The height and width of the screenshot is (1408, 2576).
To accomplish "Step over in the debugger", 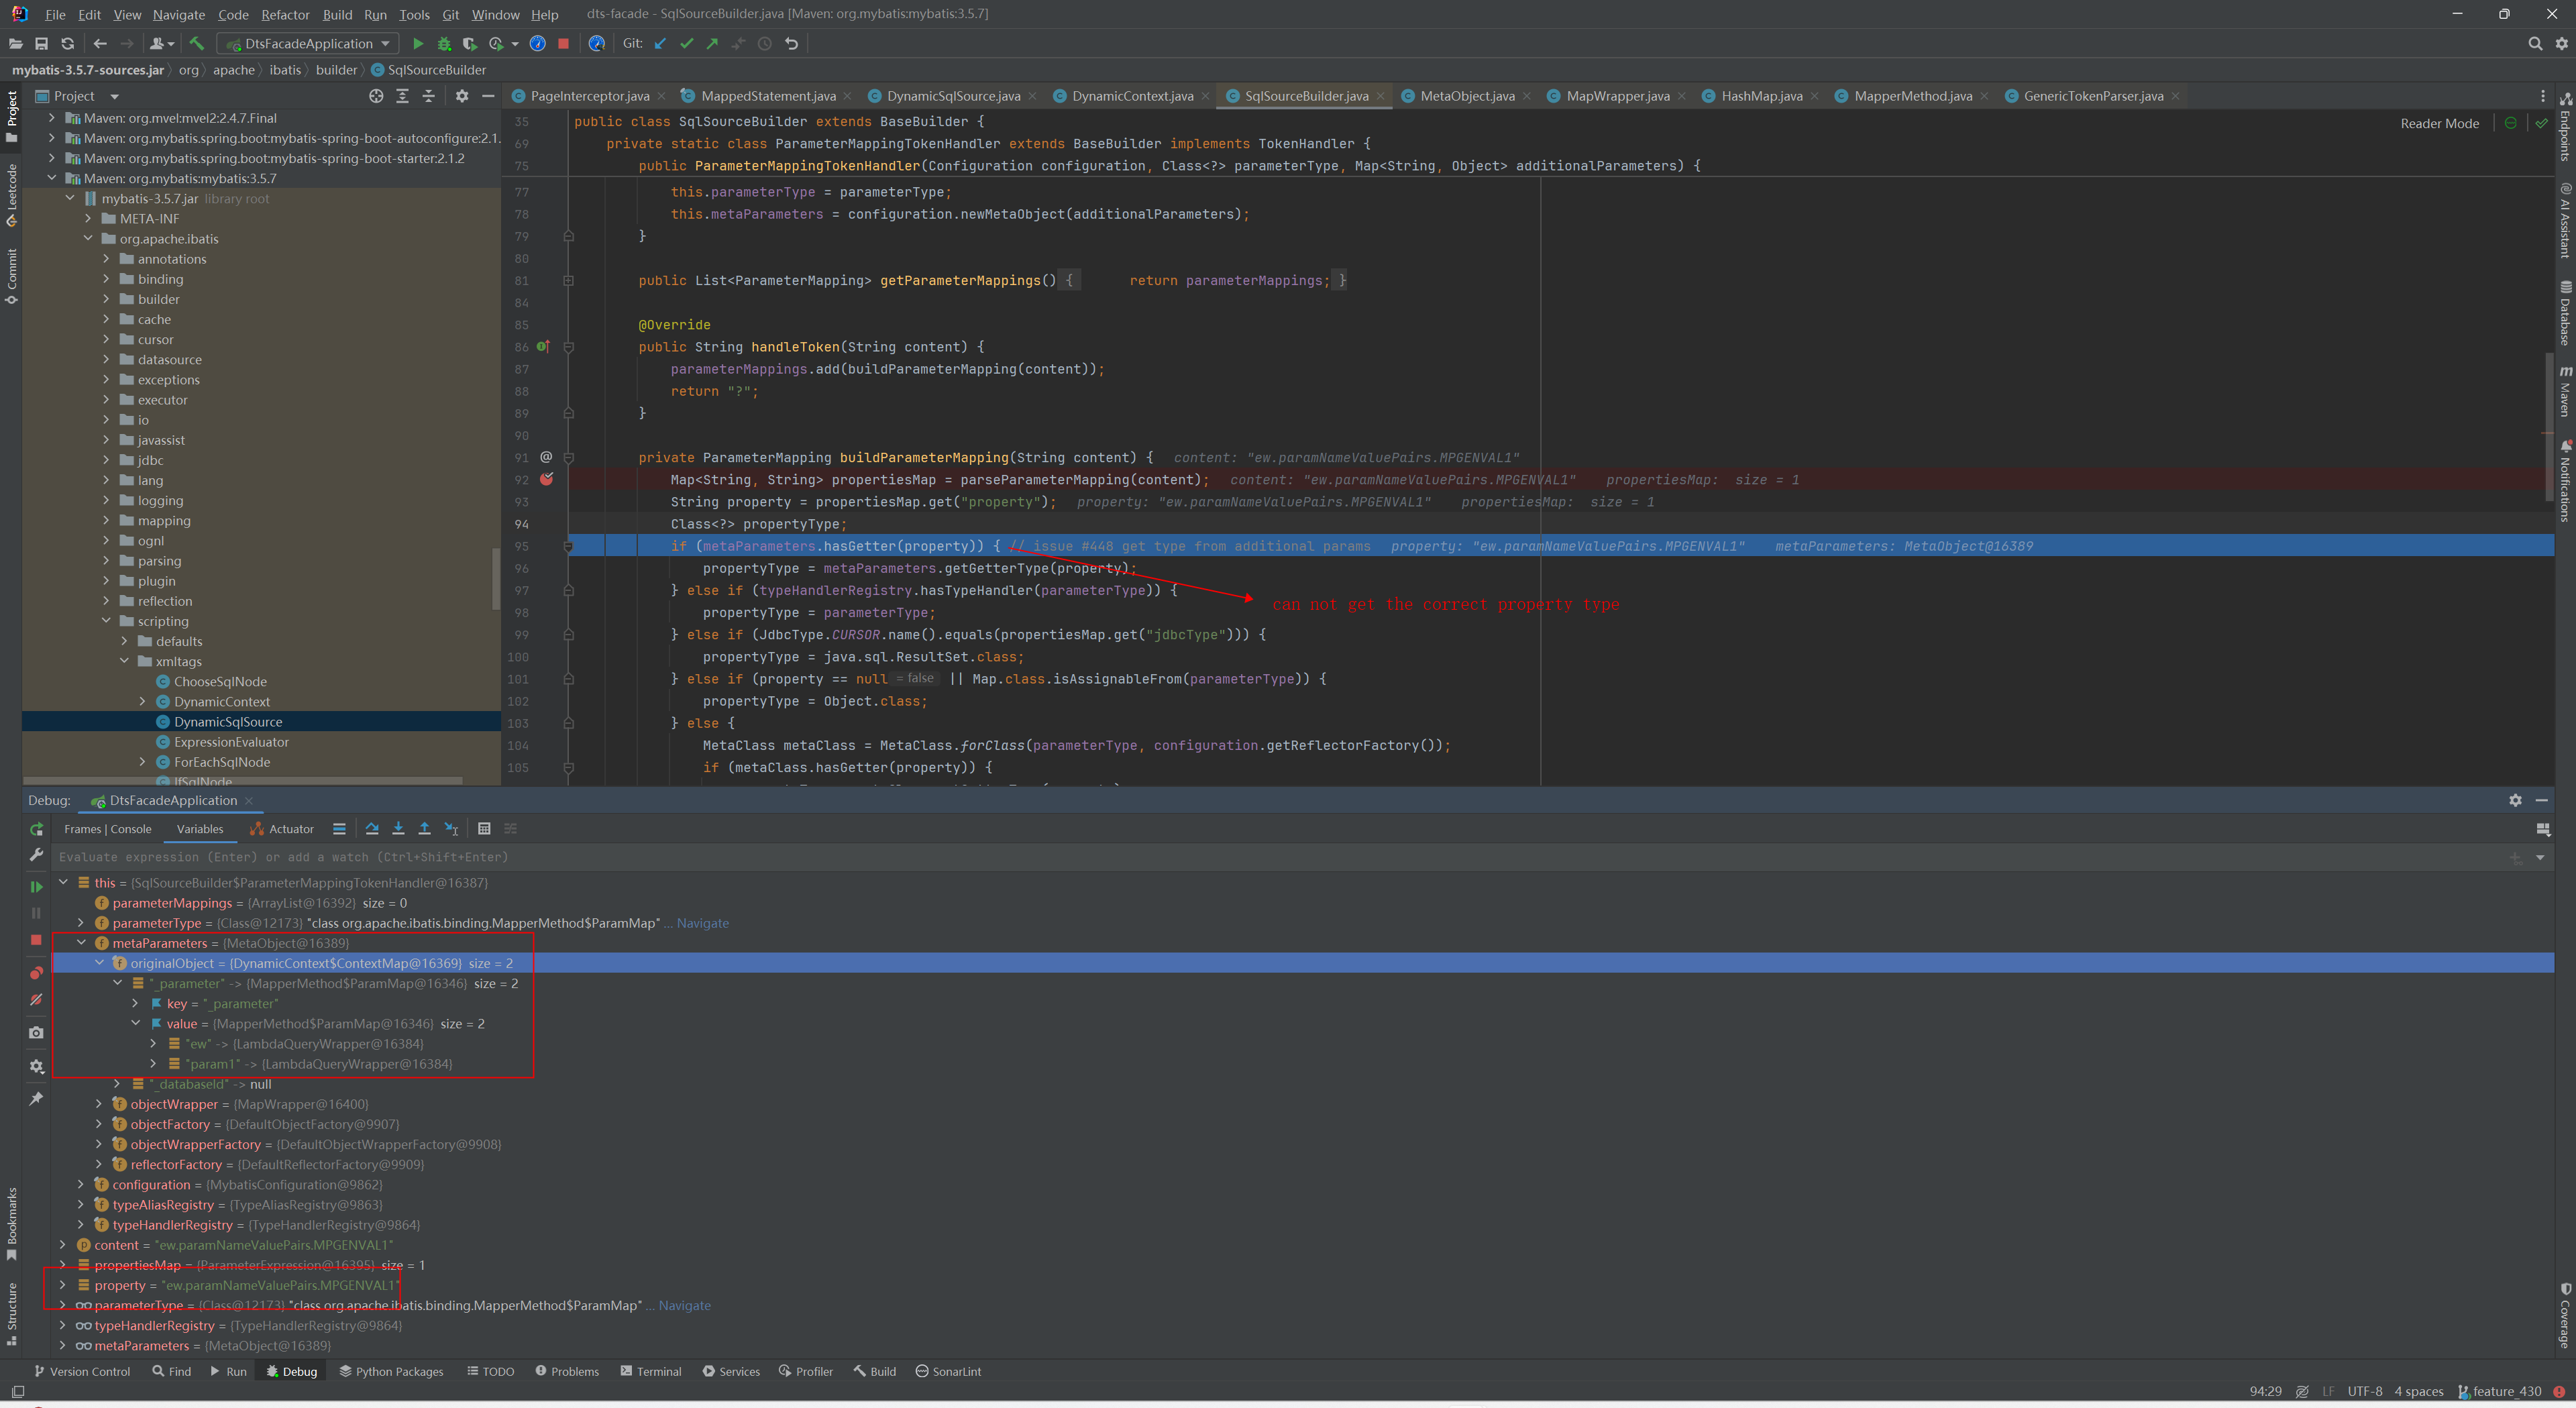I will (x=372, y=829).
